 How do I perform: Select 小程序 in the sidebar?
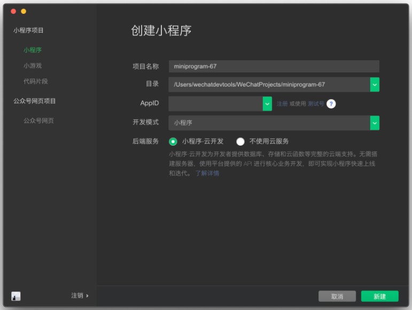33,50
